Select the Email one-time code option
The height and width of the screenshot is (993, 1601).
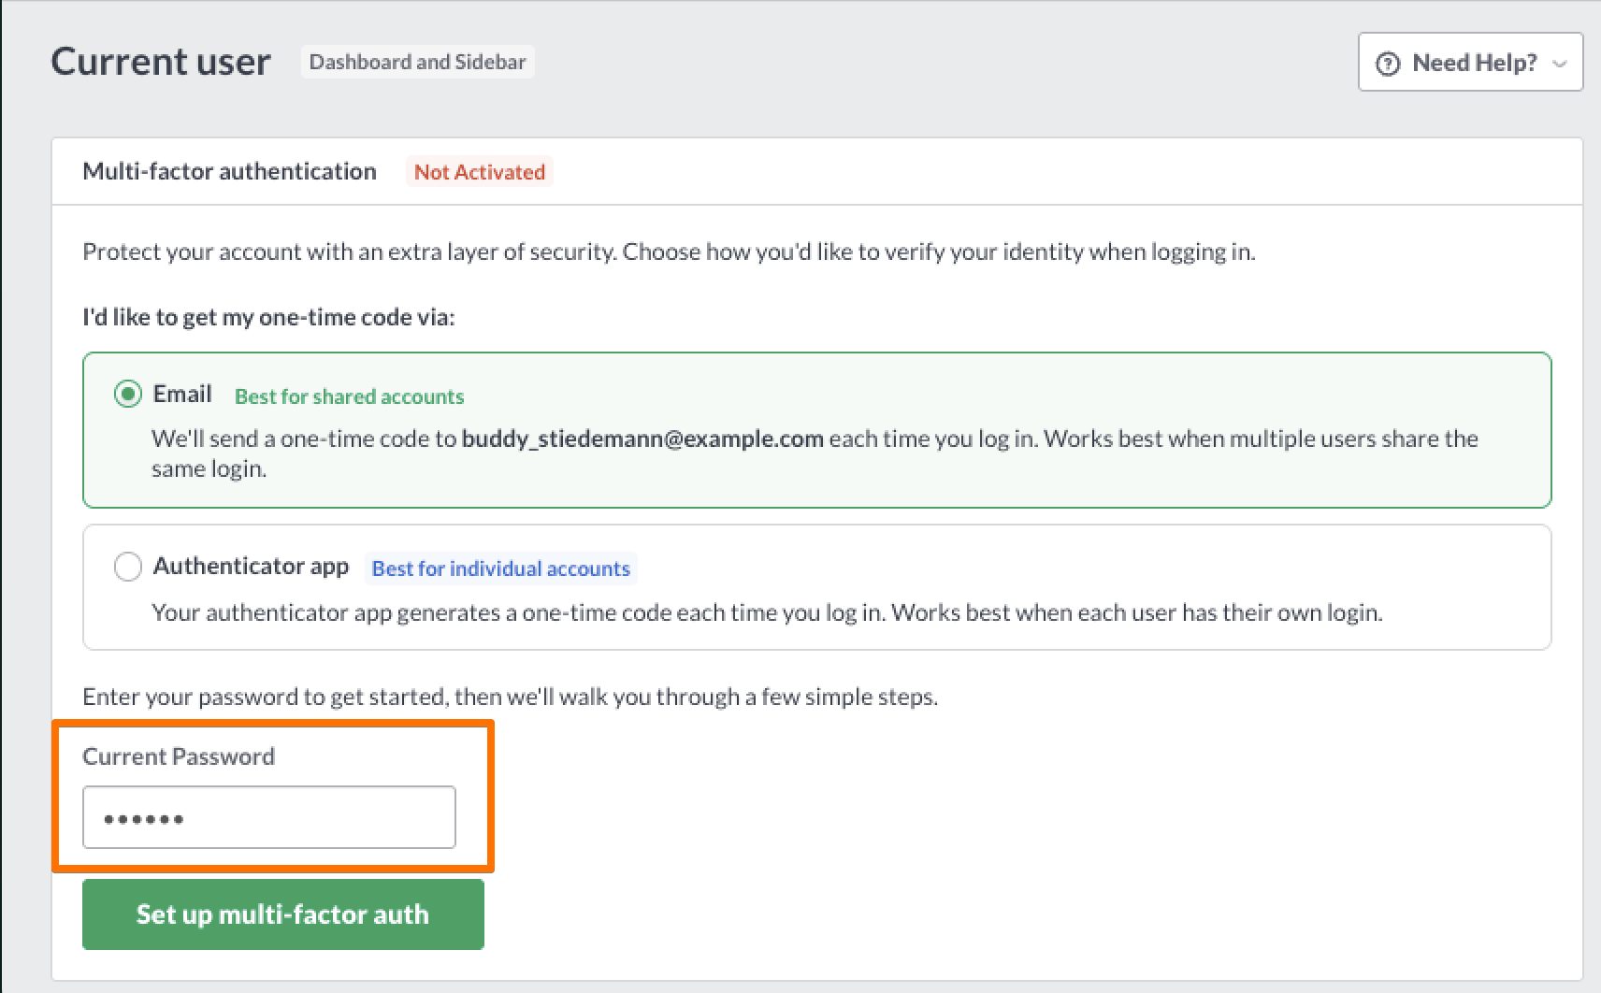128,394
